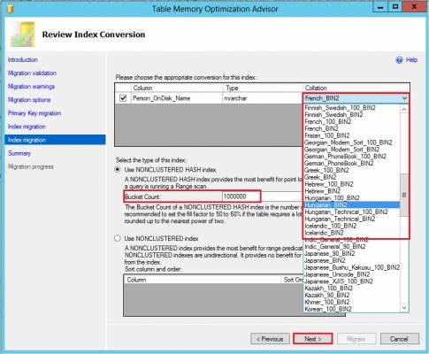Click the Next button

(313, 339)
